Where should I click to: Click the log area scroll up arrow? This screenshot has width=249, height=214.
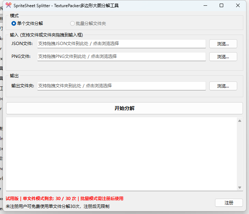point(240,121)
